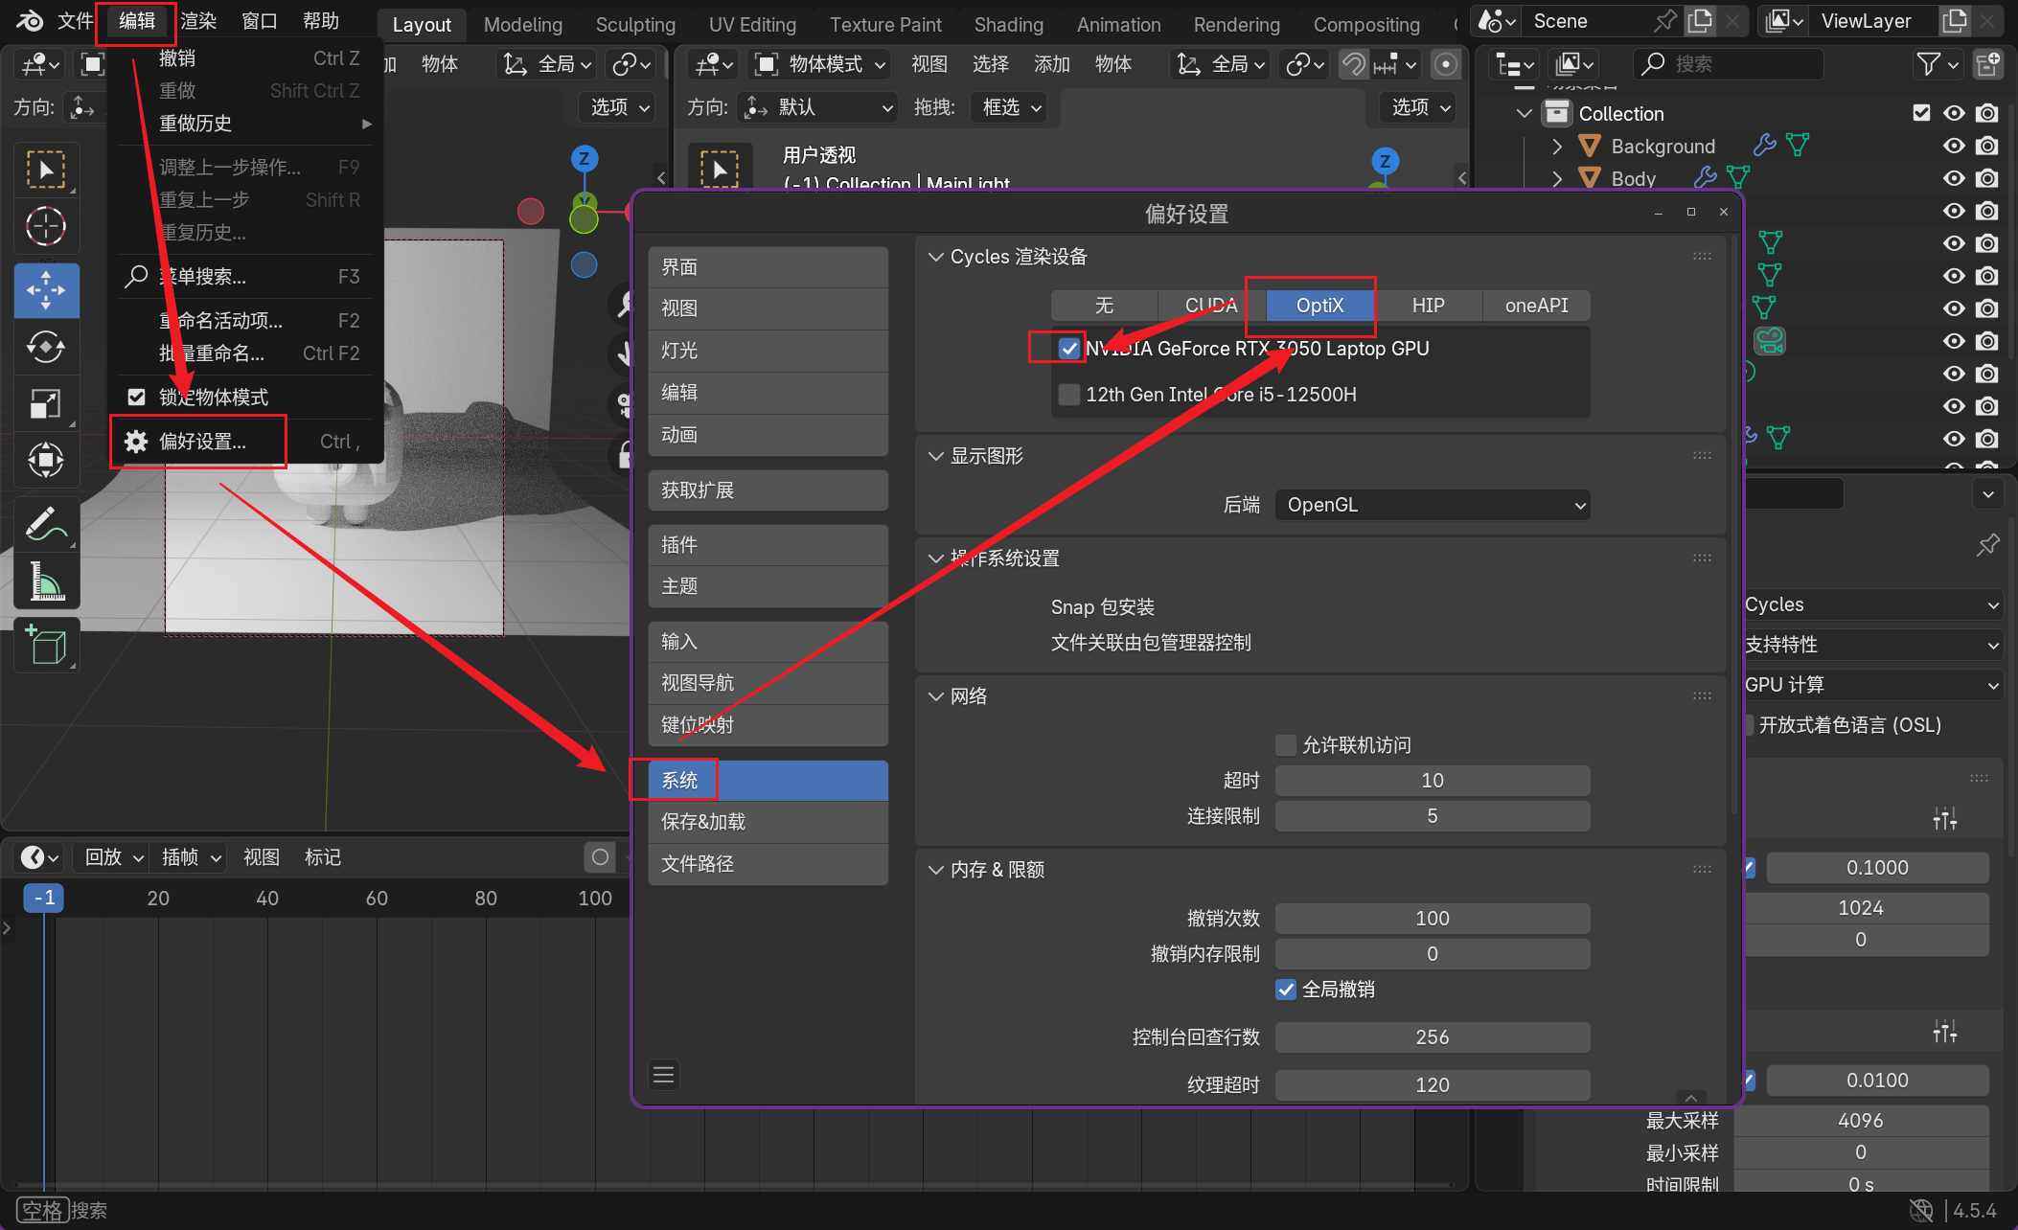The image size is (2018, 1230).
Task: Select the Cursor tool in left toolbar
Action: (x=45, y=227)
